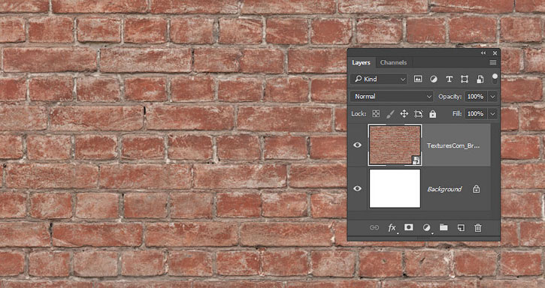This screenshot has width=545, height=288.
Task: Add a layer style with fx
Action: click(392, 227)
